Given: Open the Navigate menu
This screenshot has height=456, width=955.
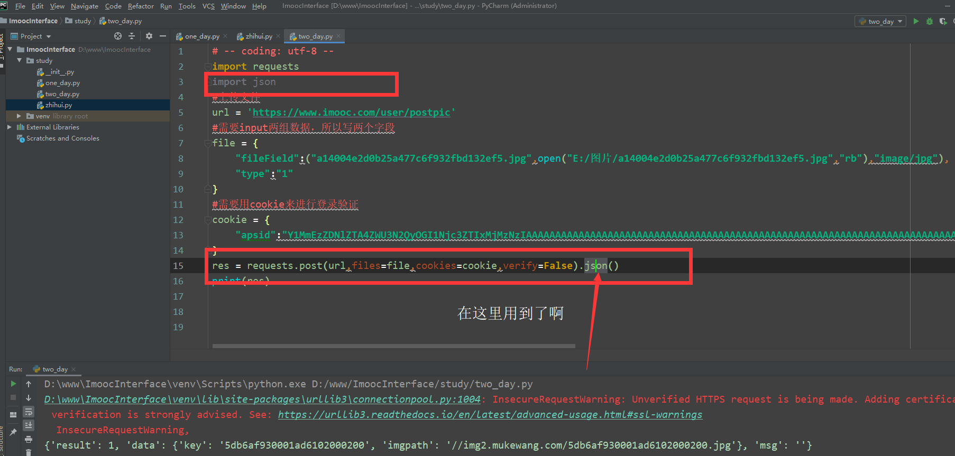Looking at the screenshot, I should pos(85,6).
